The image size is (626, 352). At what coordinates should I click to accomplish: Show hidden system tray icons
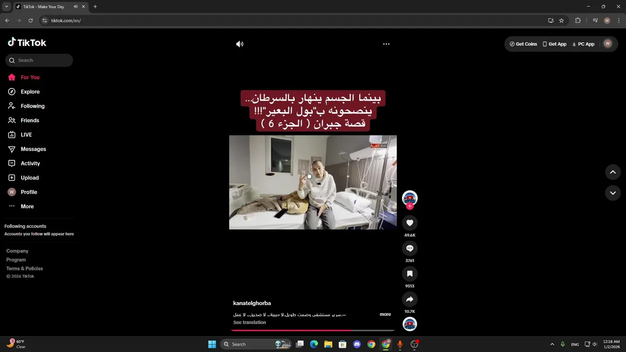[552, 344]
